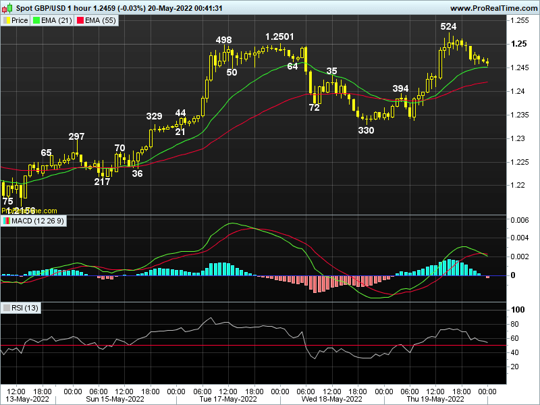Open the www.ProRealTime.com link
This screenshot has width=540, height=405.
(493, 7)
